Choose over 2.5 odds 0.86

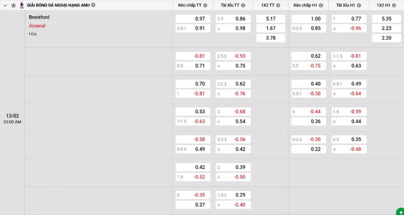coord(233,19)
